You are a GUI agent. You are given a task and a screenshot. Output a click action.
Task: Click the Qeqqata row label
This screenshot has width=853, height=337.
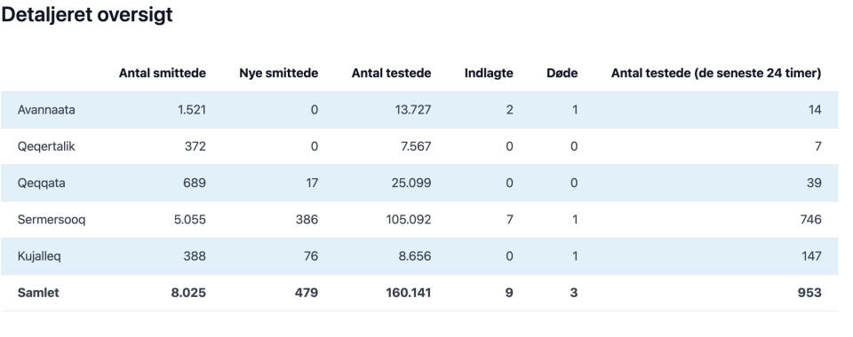[42, 184]
